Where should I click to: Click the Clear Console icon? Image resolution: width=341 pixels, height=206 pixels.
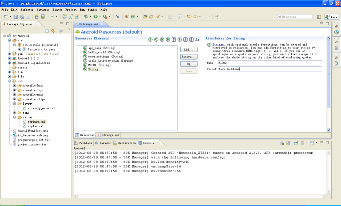pyautogui.click(x=282, y=143)
